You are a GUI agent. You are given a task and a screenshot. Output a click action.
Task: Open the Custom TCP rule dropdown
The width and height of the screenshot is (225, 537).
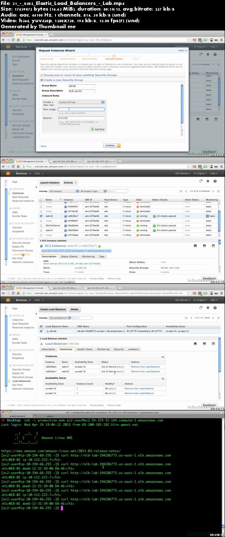pos(81,102)
